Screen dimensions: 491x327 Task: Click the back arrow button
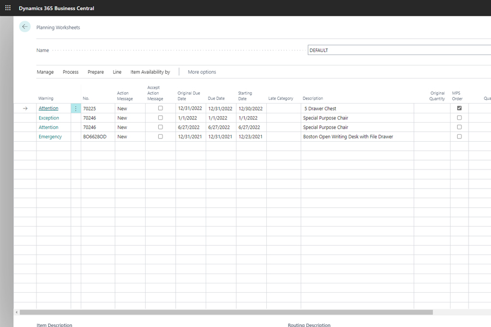click(x=25, y=27)
